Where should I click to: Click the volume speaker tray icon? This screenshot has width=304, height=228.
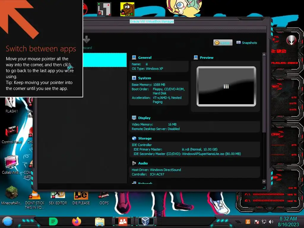click(271, 221)
